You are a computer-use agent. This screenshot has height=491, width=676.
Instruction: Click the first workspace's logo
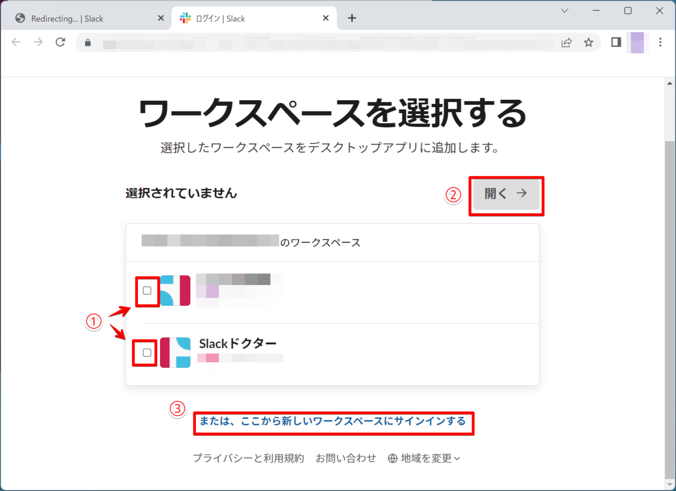(175, 290)
